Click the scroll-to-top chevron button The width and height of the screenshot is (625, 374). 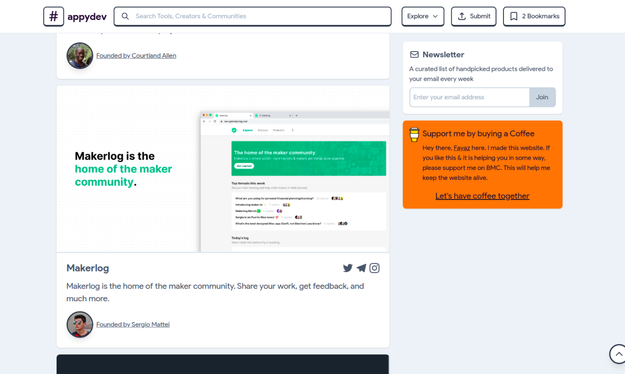[617, 354]
